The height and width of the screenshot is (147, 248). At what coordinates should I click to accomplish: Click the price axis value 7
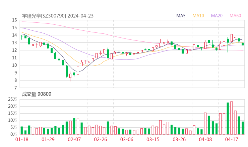click(15, 88)
